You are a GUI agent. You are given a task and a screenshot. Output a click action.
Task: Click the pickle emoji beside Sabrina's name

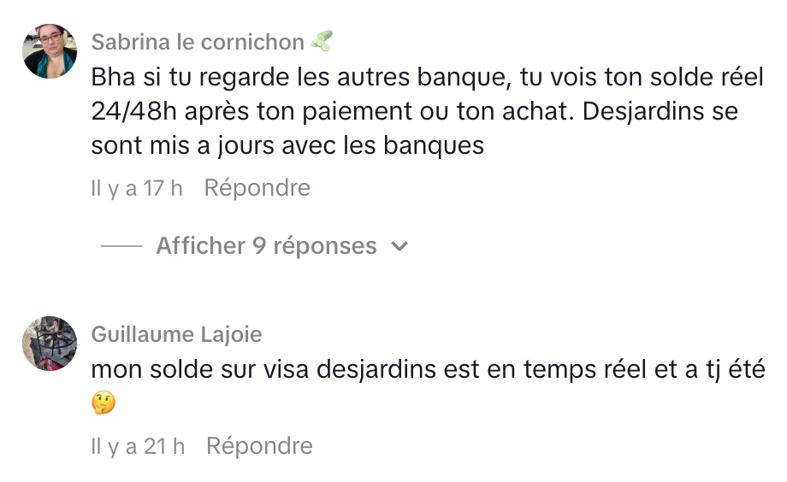tap(322, 41)
